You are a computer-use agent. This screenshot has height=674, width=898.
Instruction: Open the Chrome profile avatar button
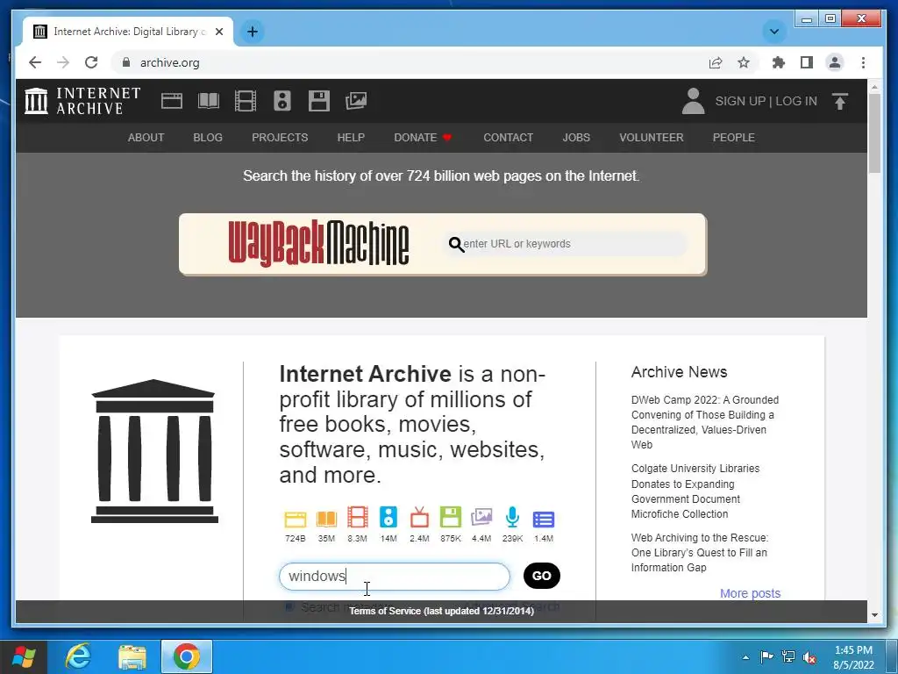click(x=835, y=62)
